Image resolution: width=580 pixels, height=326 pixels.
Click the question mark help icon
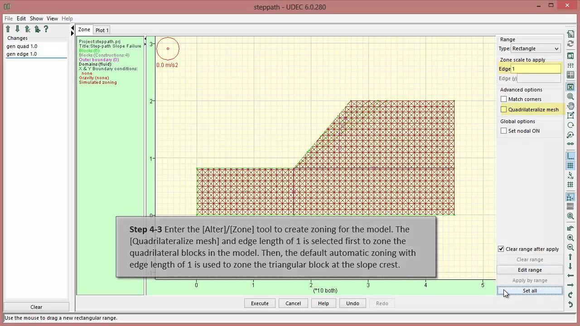coord(46,29)
